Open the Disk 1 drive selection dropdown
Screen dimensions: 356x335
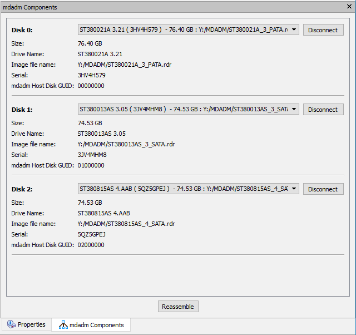point(188,109)
